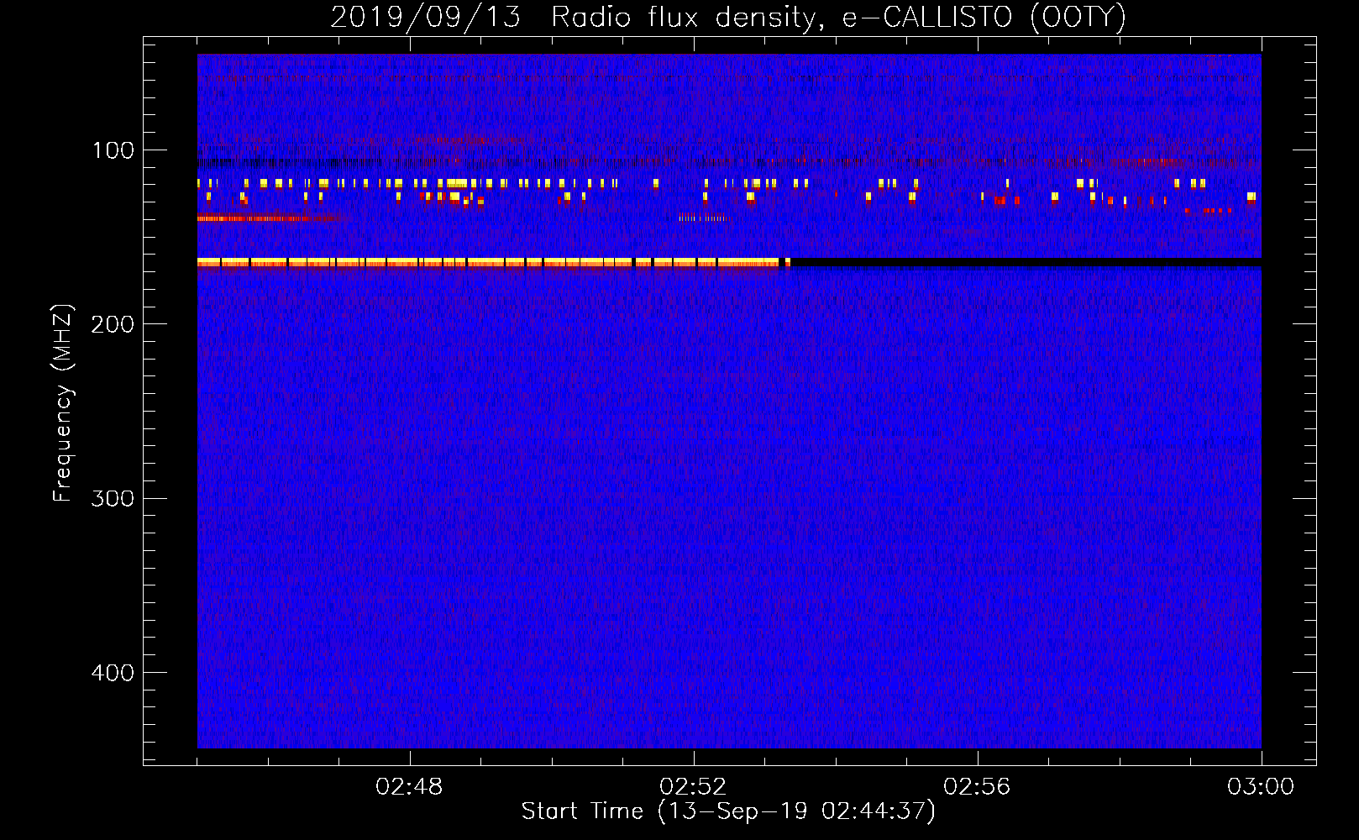Click the 03:00 time tick label
This screenshot has width=1359, height=840.
point(1261,787)
